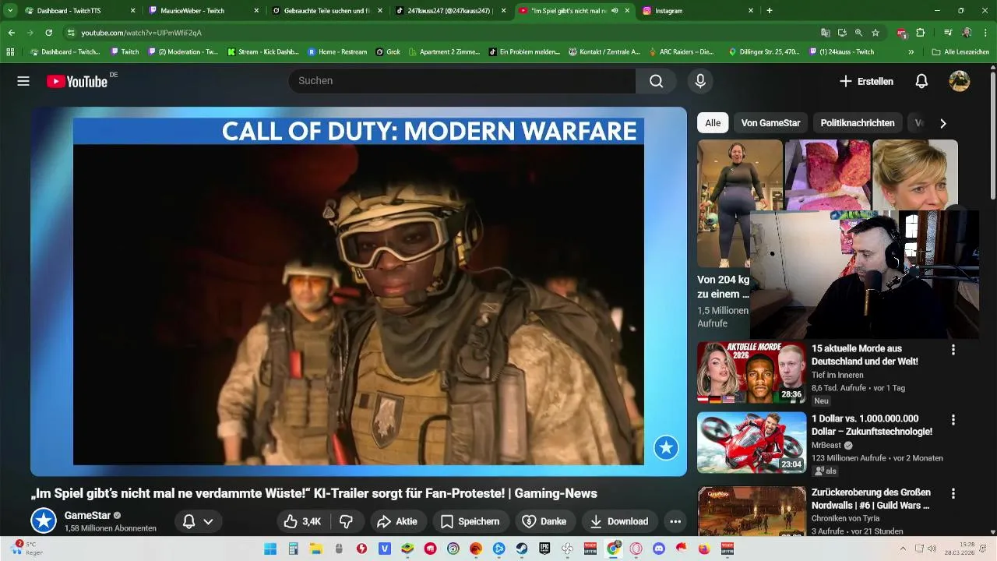Open Chrome extensions puzzle icon

click(920, 33)
